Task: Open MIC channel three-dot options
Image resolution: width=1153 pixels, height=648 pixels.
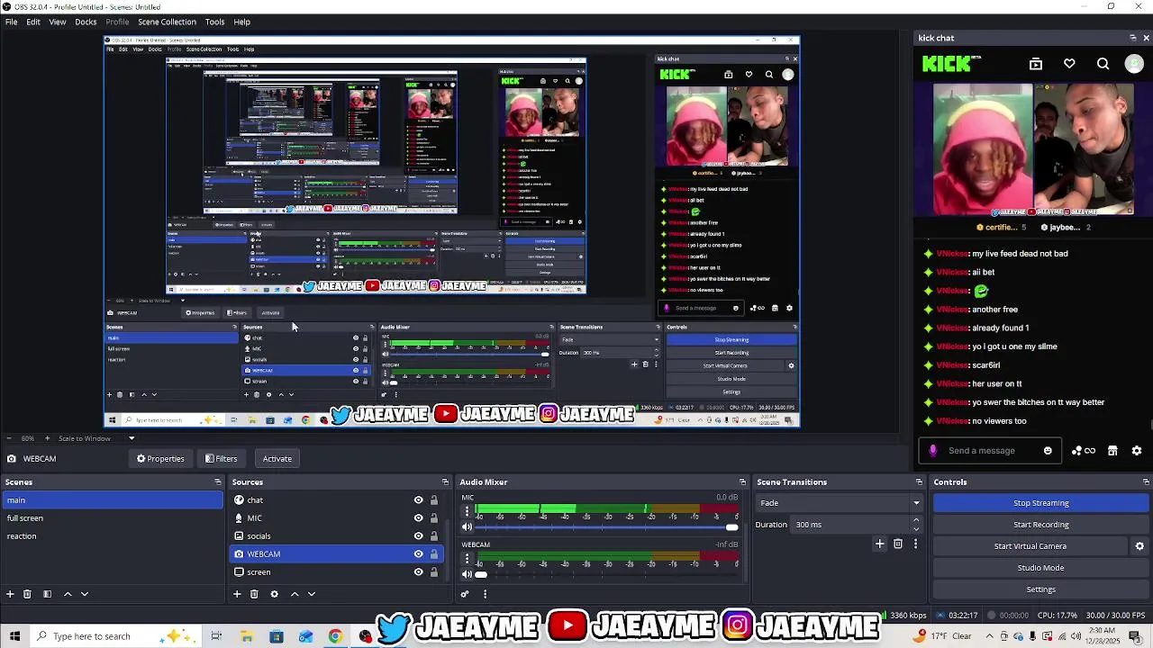Action: (467, 511)
